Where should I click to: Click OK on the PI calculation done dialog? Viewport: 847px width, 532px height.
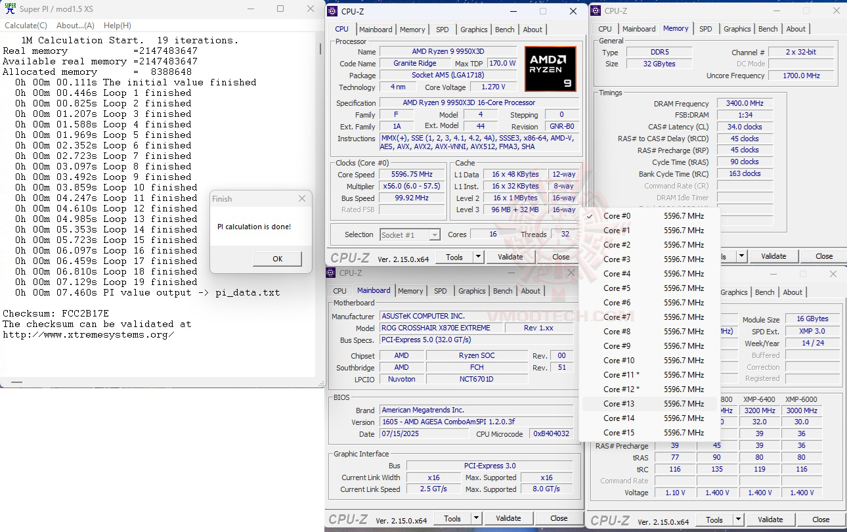click(x=276, y=259)
